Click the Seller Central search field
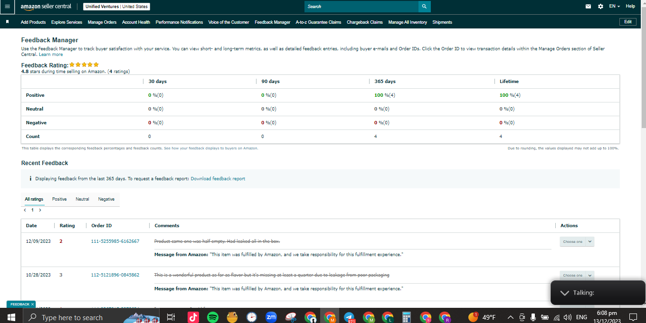The image size is (646, 323). tap(361, 7)
